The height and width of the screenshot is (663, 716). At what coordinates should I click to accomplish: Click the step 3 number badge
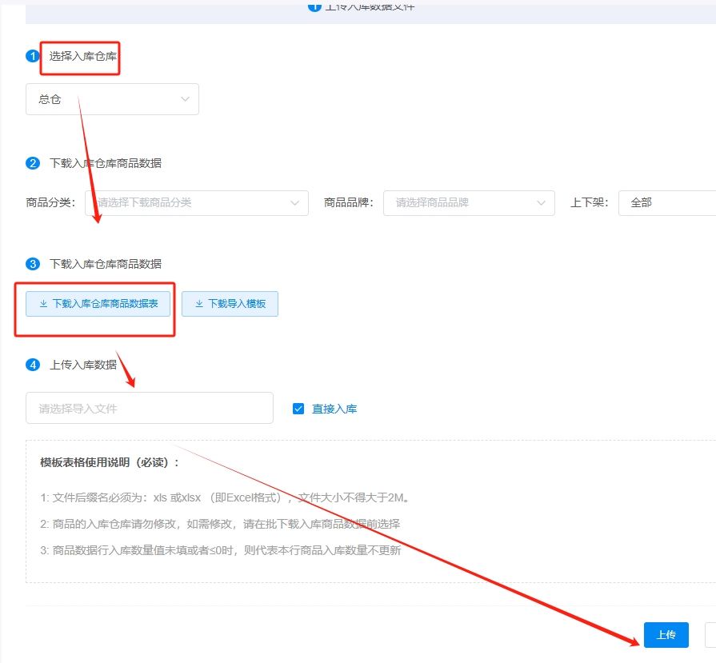(33, 264)
